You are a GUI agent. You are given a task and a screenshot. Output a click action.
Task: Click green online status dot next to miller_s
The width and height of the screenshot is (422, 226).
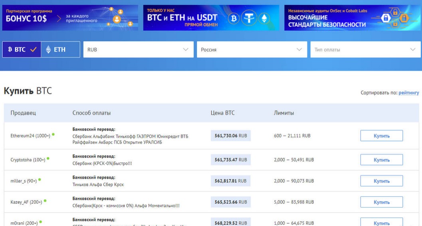coord(40,179)
